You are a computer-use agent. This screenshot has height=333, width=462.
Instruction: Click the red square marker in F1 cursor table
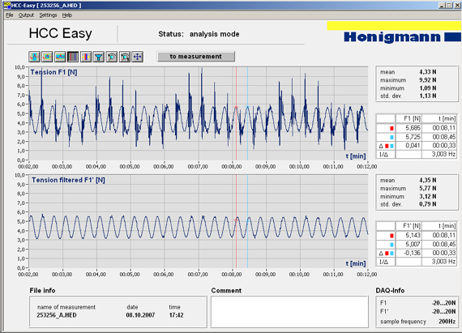(x=391, y=128)
